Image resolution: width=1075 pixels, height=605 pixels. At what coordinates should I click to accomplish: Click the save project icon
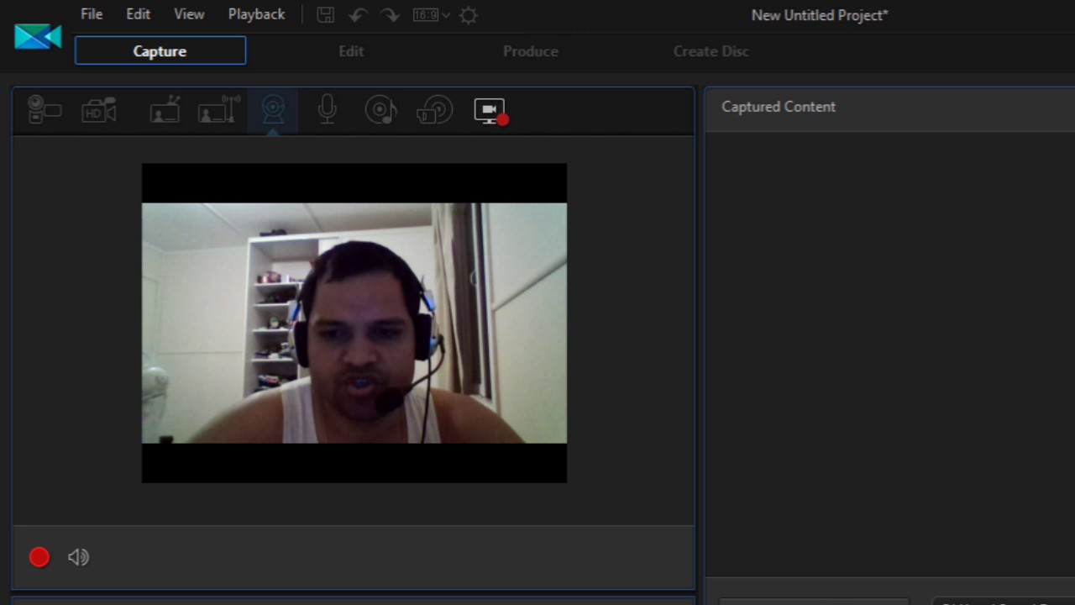coord(326,15)
